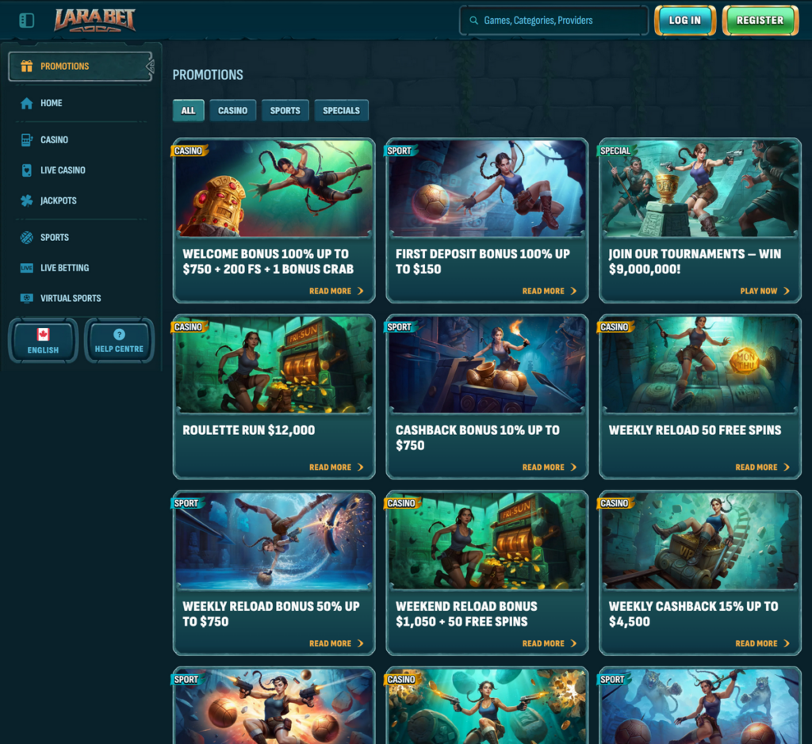812x744 pixels.
Task: Open the Weekly Cashback 15% promotion image
Action: click(x=700, y=540)
